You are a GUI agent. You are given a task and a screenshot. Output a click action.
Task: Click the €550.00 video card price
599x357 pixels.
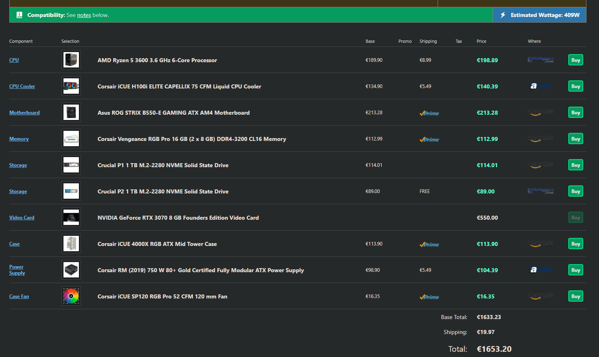(x=487, y=218)
